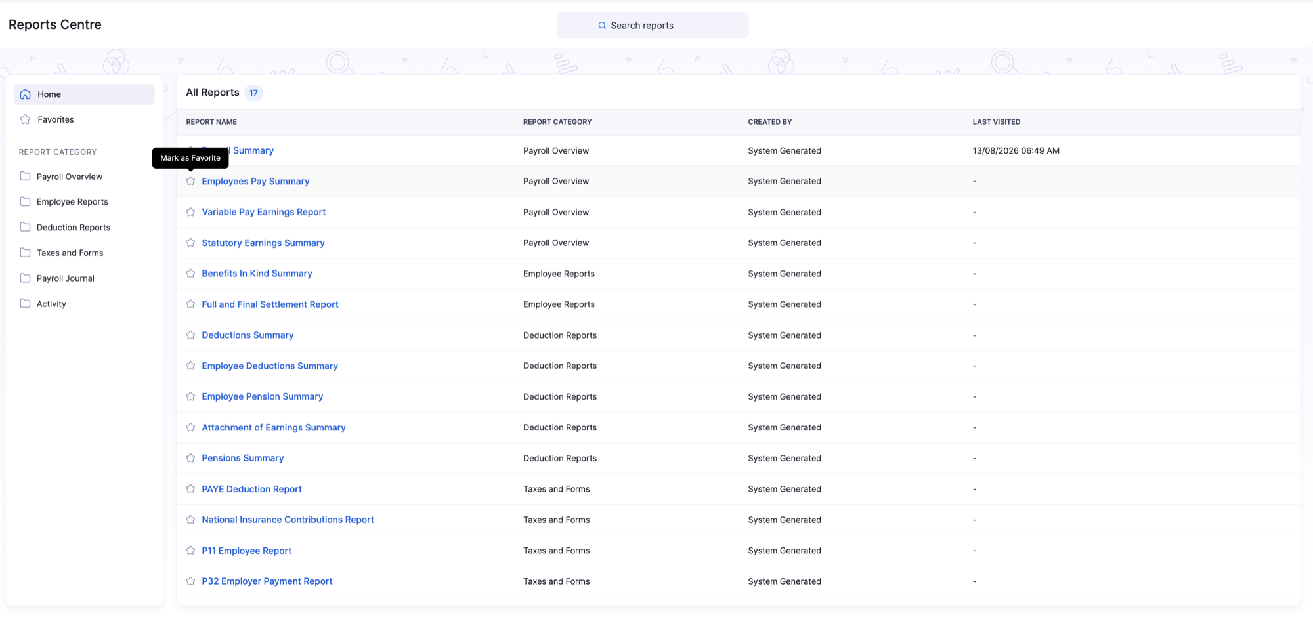Screen dimensions: 1313x628
Task: Click the Search reports input field
Action: pyautogui.click(x=653, y=26)
